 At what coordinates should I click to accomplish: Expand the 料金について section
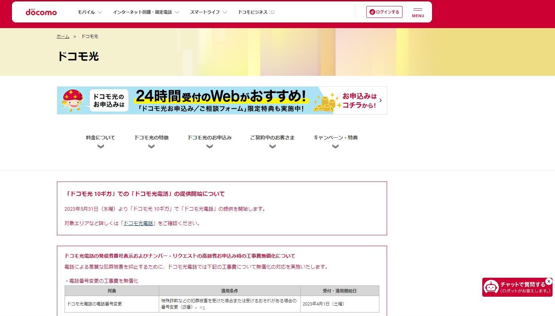pyautogui.click(x=100, y=141)
